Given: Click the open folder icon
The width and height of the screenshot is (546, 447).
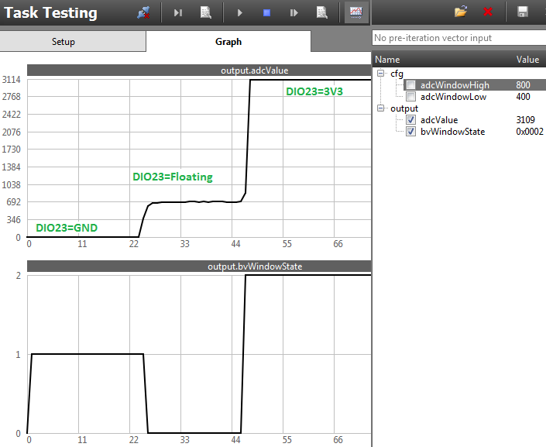Looking at the screenshot, I should click(461, 12).
